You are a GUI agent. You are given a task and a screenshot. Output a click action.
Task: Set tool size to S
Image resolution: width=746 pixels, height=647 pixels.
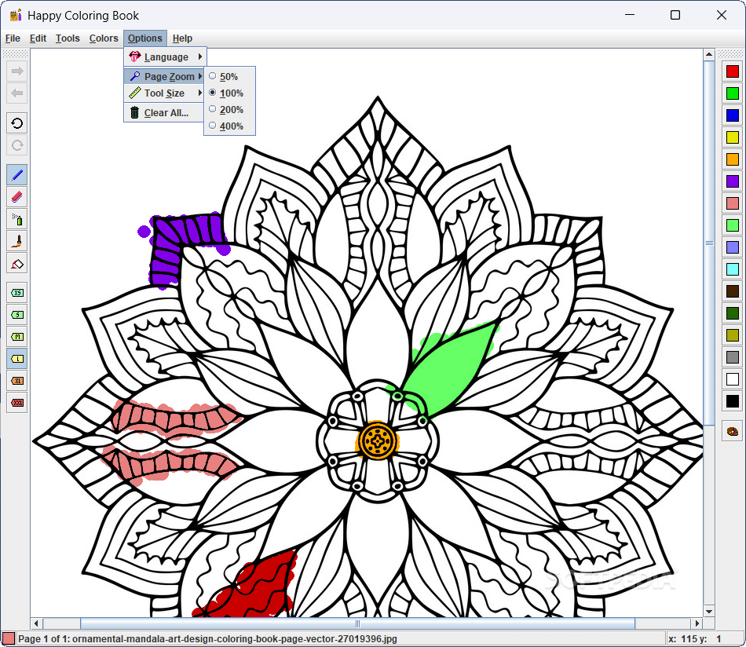(x=17, y=314)
